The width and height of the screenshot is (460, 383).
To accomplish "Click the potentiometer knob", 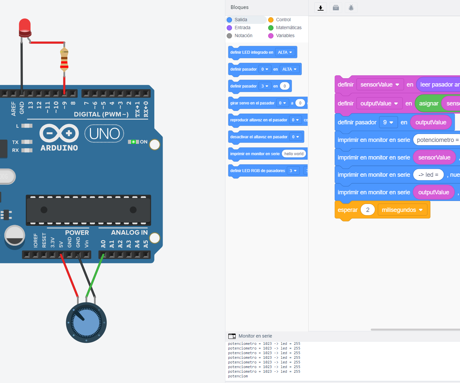I will 86,322.
